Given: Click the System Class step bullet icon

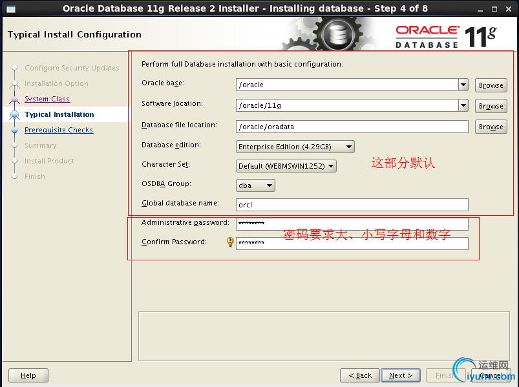Looking at the screenshot, I should pyautogui.click(x=15, y=99).
